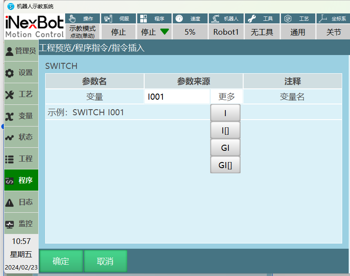
Task: Adjust the 5% speed setting
Action: (x=190, y=32)
